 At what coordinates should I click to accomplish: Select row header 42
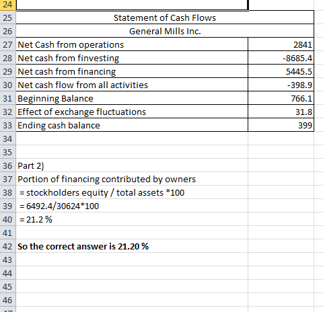pyautogui.click(x=7, y=246)
